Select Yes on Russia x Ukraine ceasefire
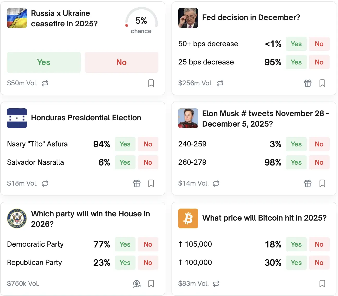 (44, 62)
